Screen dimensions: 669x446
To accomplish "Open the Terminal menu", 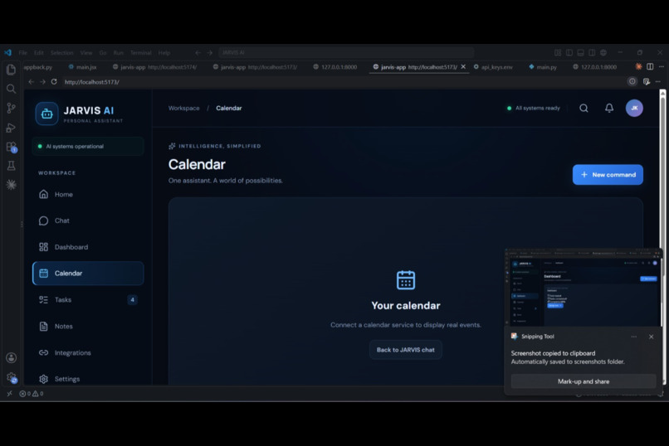I will tap(141, 53).
